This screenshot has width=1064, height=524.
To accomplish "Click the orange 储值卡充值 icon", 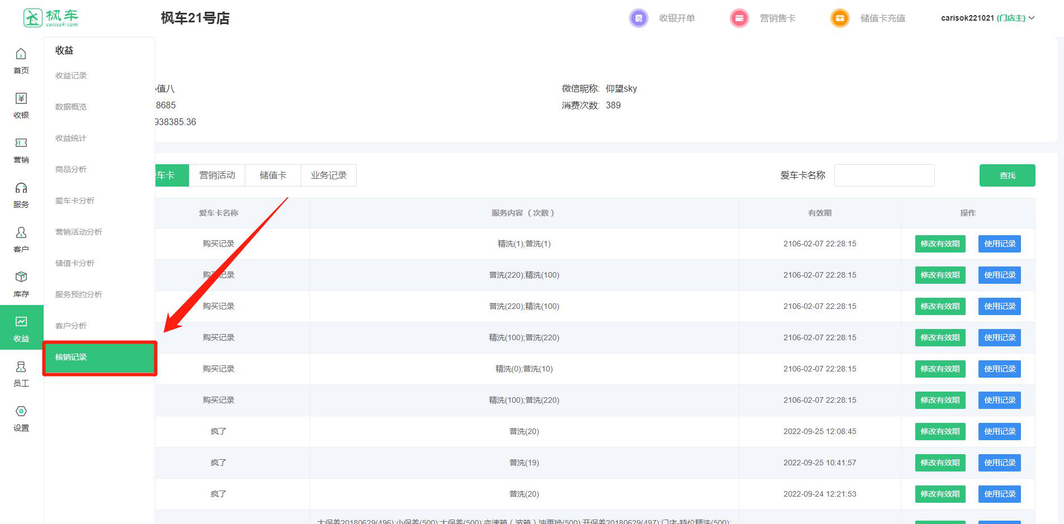I will (x=840, y=18).
